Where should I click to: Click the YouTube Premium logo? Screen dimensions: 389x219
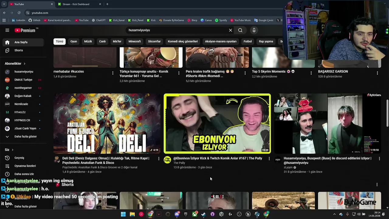pyautogui.click(x=25, y=30)
